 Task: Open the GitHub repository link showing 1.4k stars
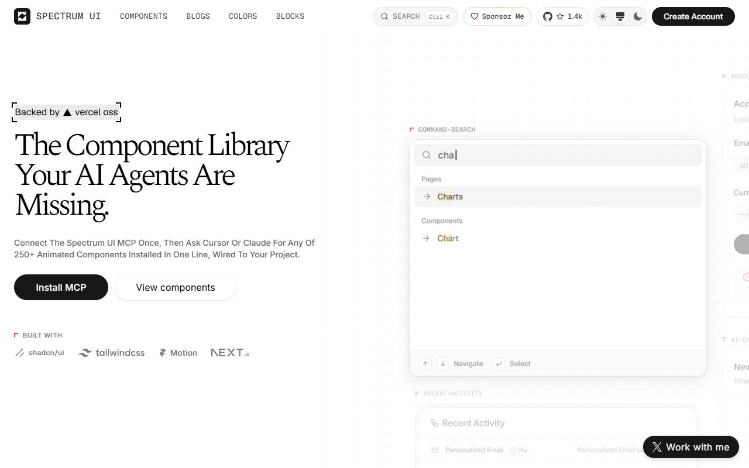pyautogui.click(x=562, y=16)
